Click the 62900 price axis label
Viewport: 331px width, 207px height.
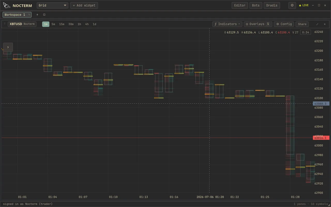click(319, 193)
